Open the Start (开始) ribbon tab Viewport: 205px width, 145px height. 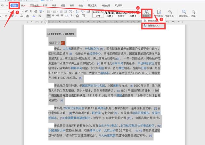coord(13,5)
